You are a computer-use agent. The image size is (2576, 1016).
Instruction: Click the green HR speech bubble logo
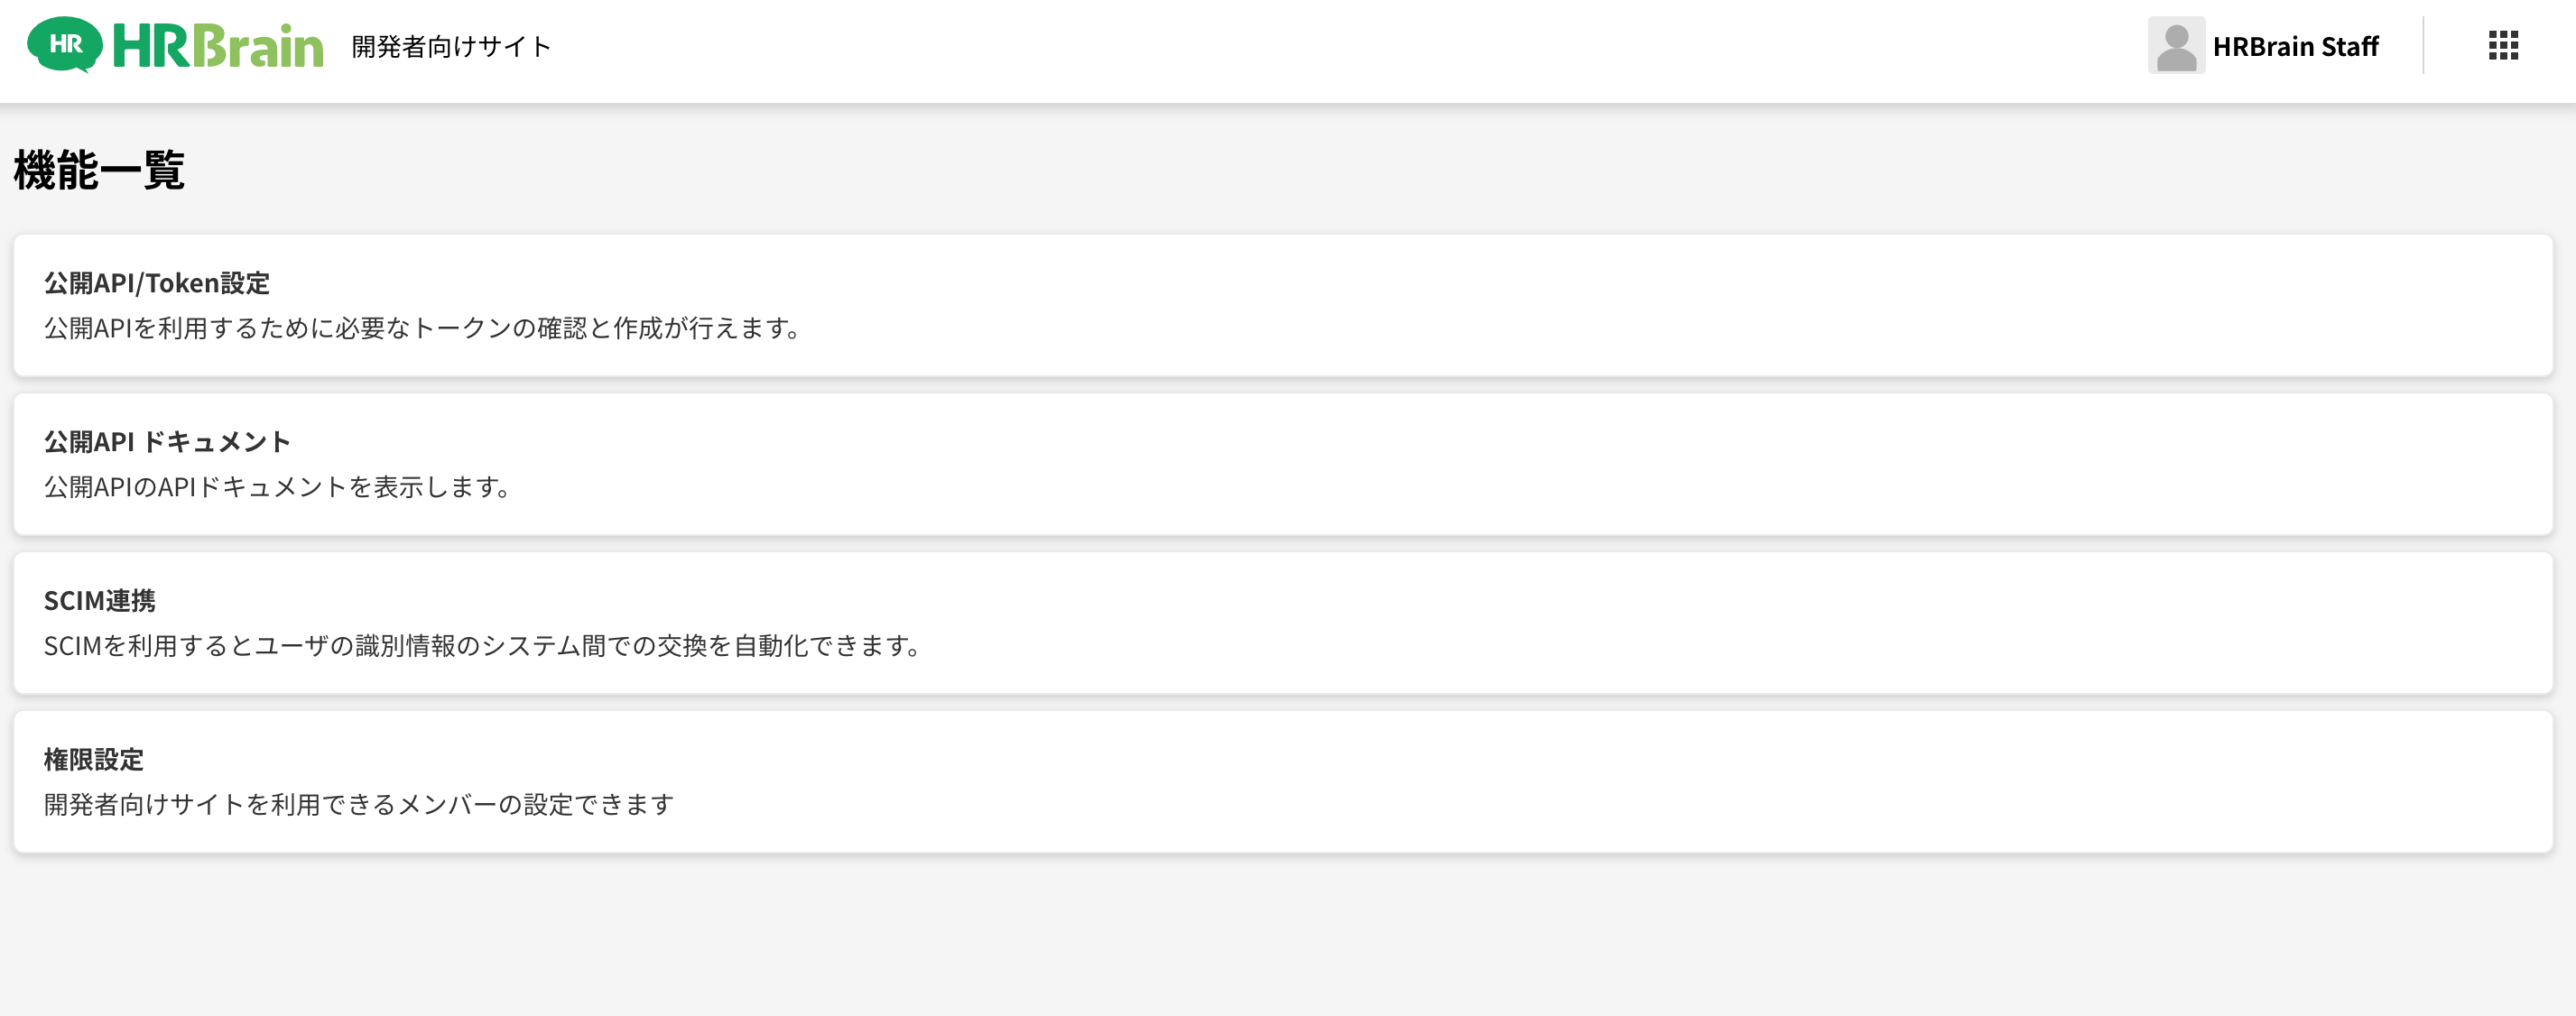coord(65,45)
